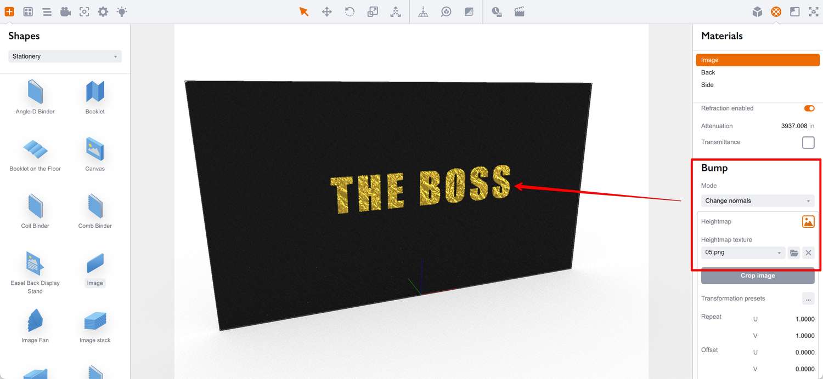Edit the Offset V value field
Viewport: 823px width, 379px height.
(805, 369)
